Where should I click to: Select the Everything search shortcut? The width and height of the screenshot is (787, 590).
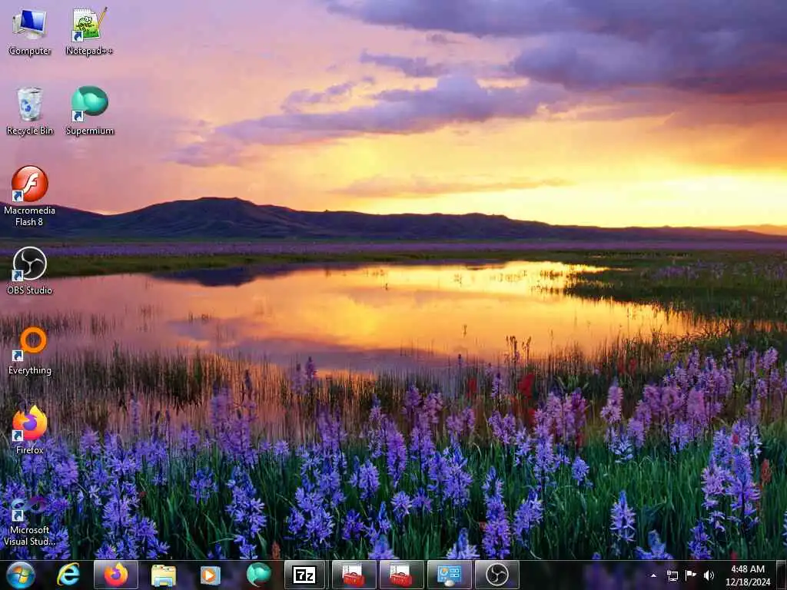30,350
